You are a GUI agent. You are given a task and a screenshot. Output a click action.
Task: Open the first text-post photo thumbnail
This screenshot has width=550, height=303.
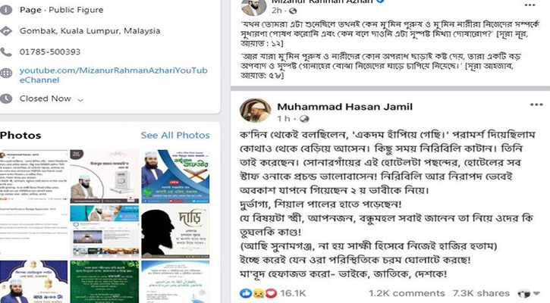point(34,176)
